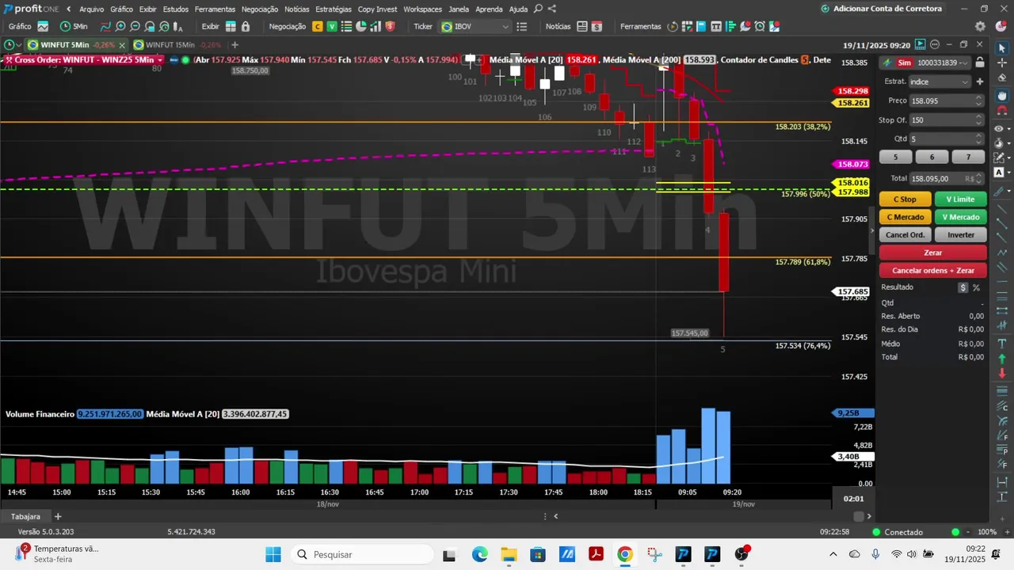The height and width of the screenshot is (570, 1014).
Task: Click the Inverter button
Action: (x=961, y=235)
